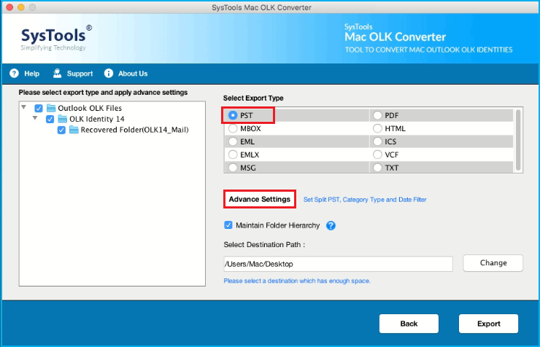
Task: Collapse the OLK Identity 14 tree node
Action: point(35,118)
